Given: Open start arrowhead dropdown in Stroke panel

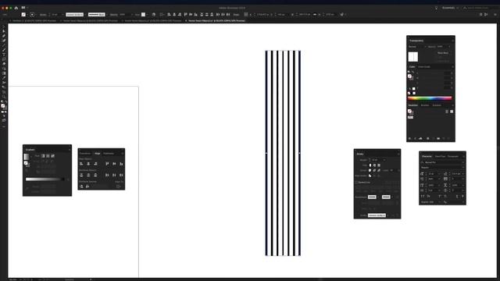Looking at the screenshot, I should pyautogui.click(x=373, y=197).
